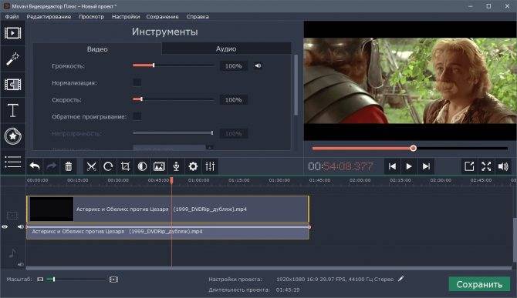517x298 pixels.
Task: Select the video clip thumbnail on timeline
Action: coord(52,209)
